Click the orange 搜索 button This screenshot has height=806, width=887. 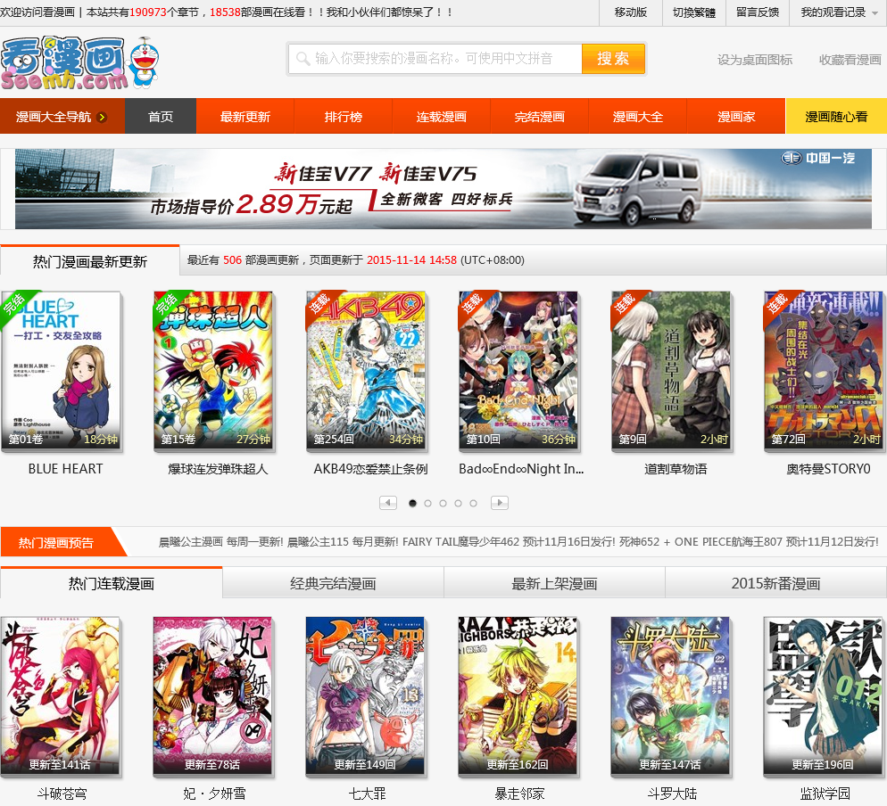click(x=613, y=58)
